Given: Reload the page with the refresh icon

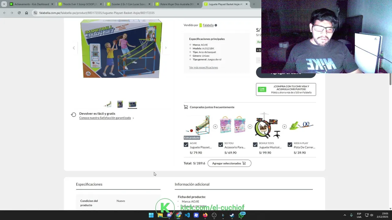Looking at the screenshot, I should tap(19, 13).
